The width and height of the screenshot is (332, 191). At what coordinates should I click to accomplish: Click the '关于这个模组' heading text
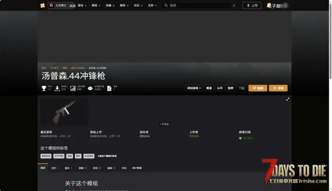tap(81, 183)
